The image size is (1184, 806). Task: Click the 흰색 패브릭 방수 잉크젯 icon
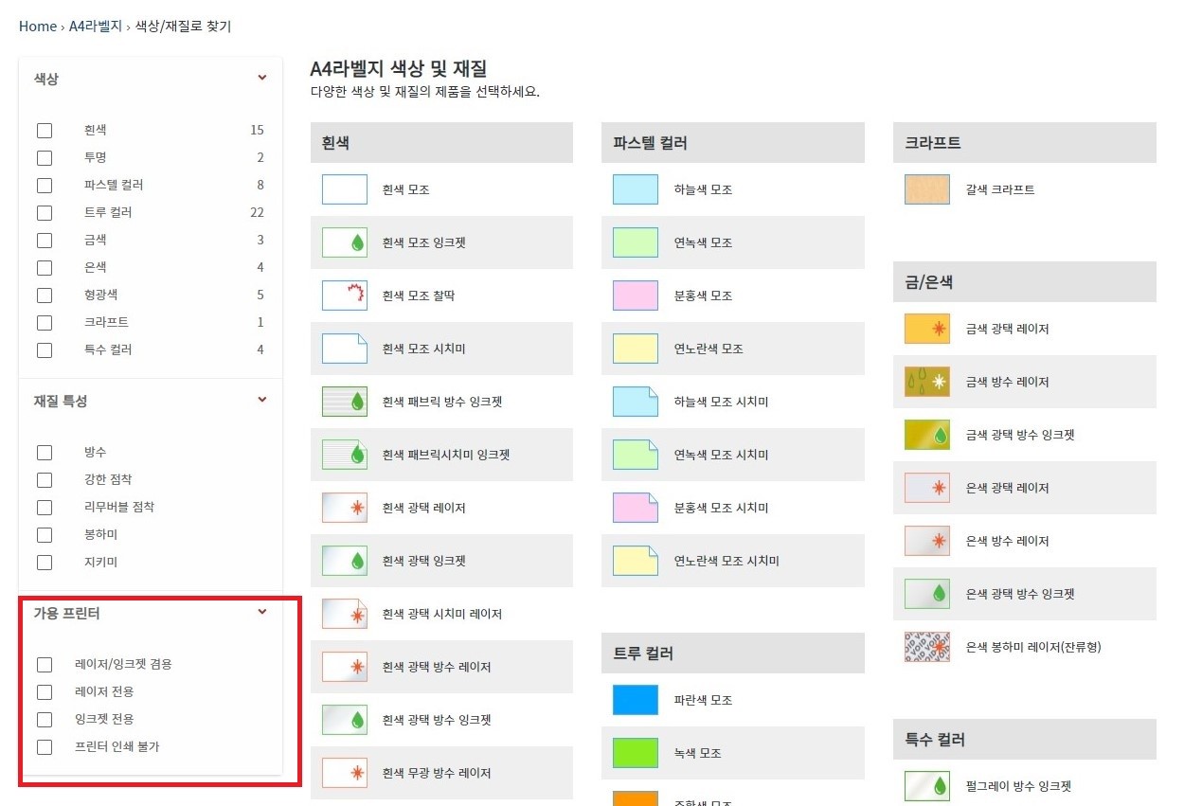tap(345, 402)
